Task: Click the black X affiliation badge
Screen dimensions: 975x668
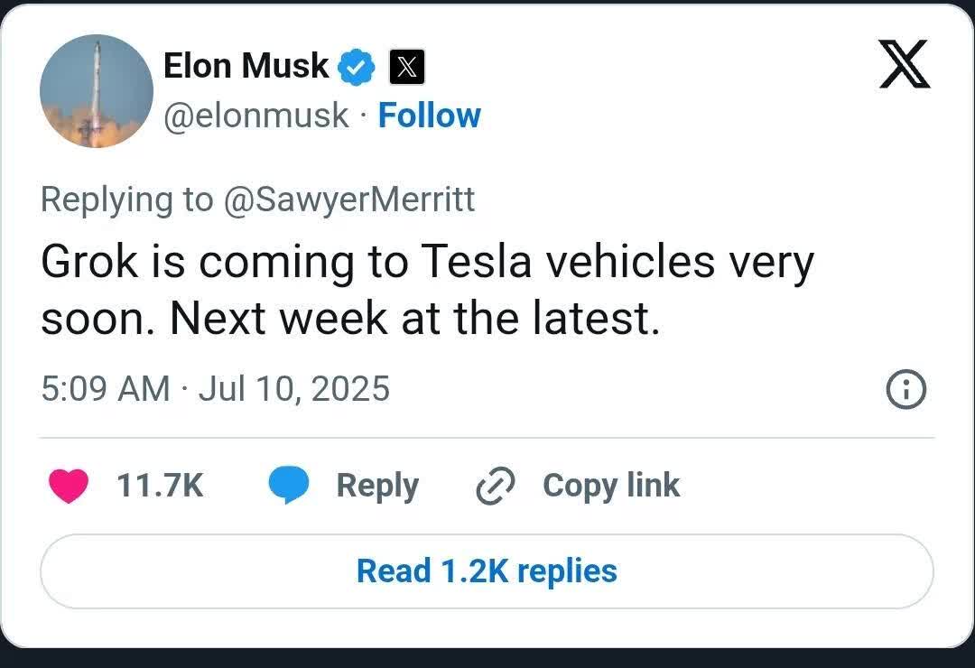Action: [406, 67]
